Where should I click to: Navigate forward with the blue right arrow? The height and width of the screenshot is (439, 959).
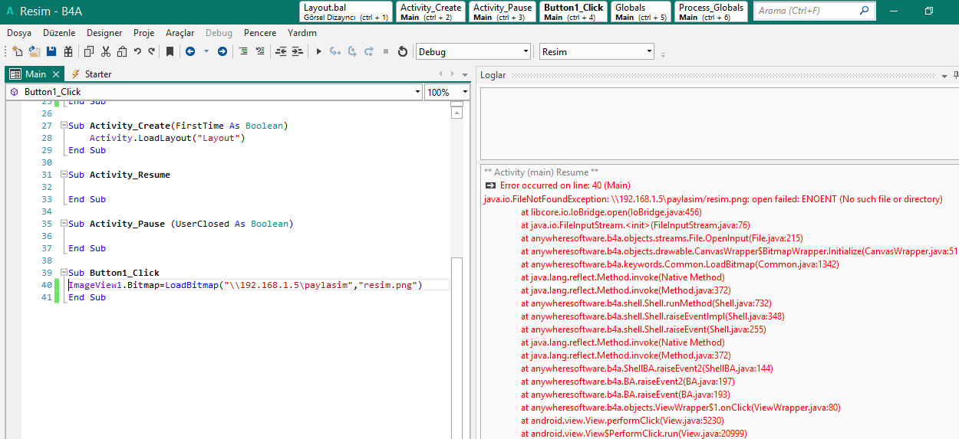[222, 51]
